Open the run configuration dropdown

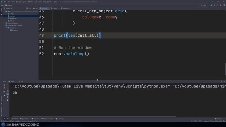point(204,5)
